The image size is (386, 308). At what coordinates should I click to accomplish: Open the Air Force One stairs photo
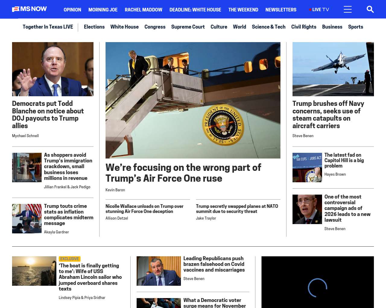(x=193, y=100)
